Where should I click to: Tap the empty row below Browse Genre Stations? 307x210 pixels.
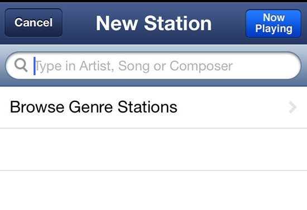tap(153, 149)
